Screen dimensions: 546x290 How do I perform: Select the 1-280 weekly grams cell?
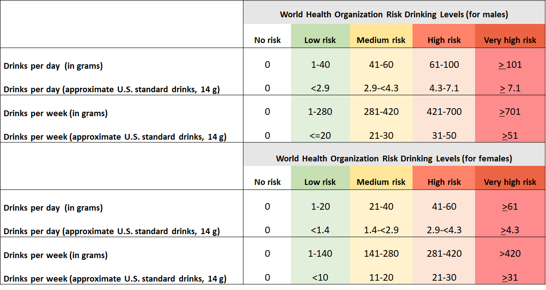tap(320, 112)
